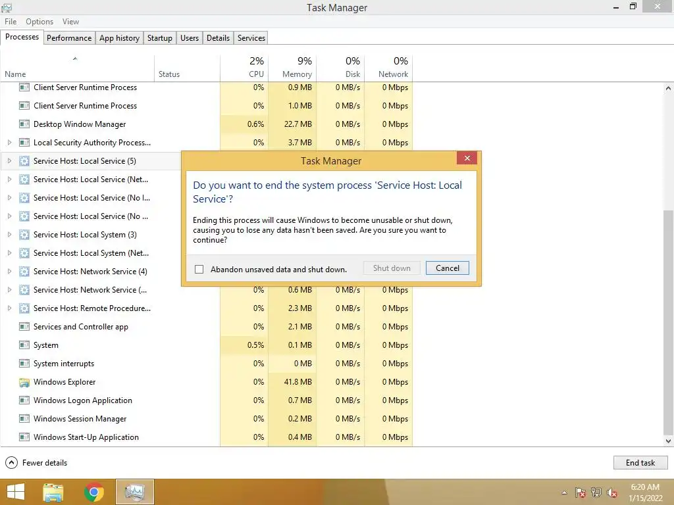Image resolution: width=674 pixels, height=505 pixels.
Task: Click the Task Manager title bar icon
Action: 7,8
